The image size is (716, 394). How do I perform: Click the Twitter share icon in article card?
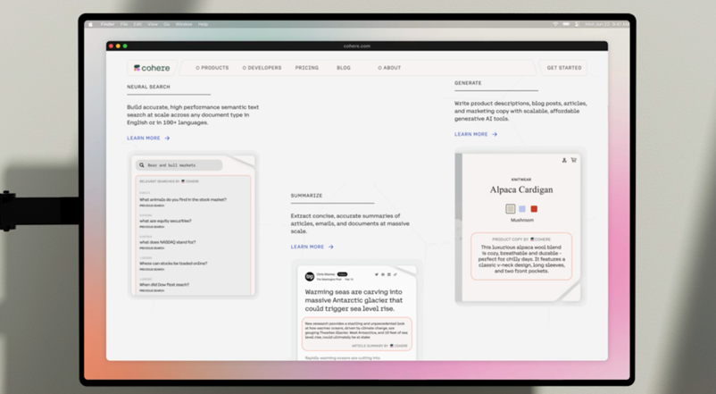376,274
